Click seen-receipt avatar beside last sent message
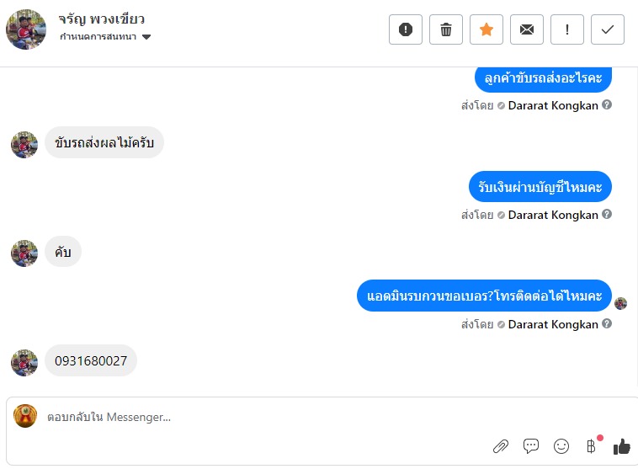Viewport: 638px width, 469px height. click(x=620, y=303)
